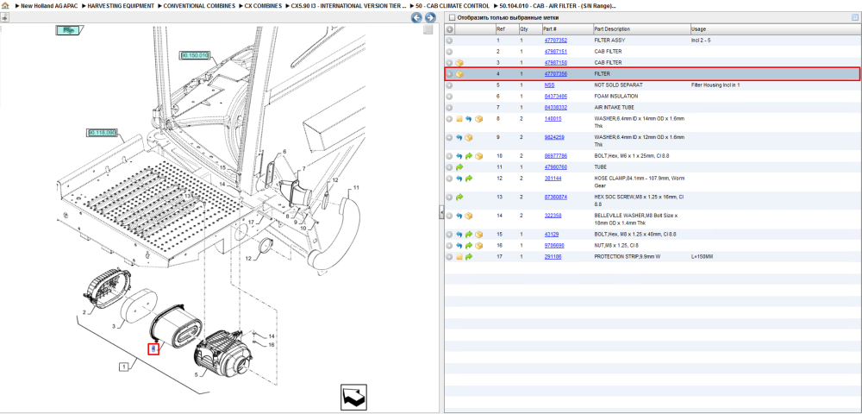The width and height of the screenshot is (862, 414).
Task: Click the blue previous-page arrow button
Action: point(416,18)
